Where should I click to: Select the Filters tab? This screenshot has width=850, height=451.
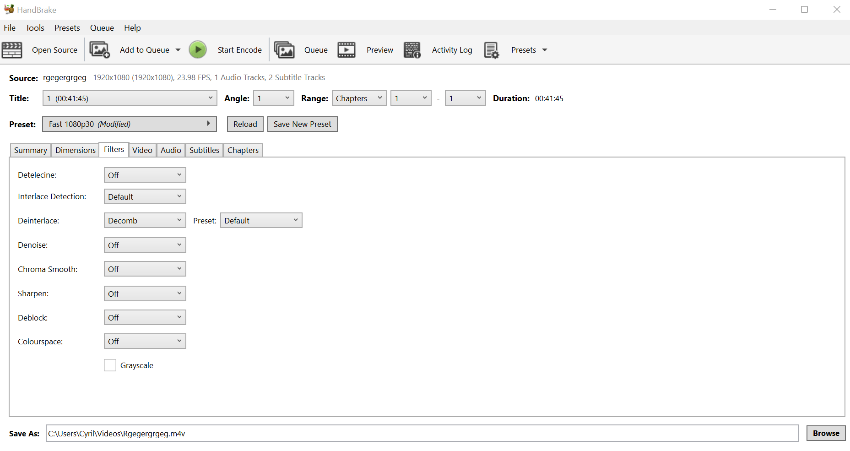[114, 149]
